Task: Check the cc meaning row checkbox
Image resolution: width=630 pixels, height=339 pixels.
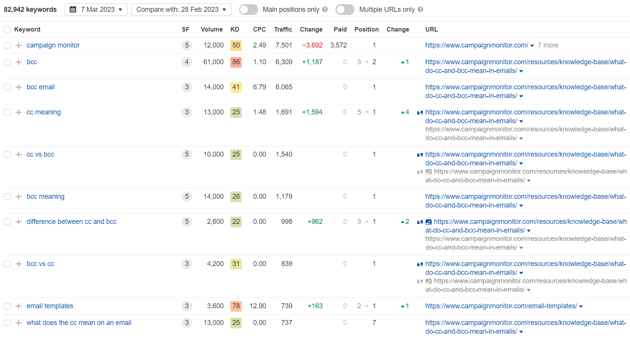Action: [x=7, y=112]
